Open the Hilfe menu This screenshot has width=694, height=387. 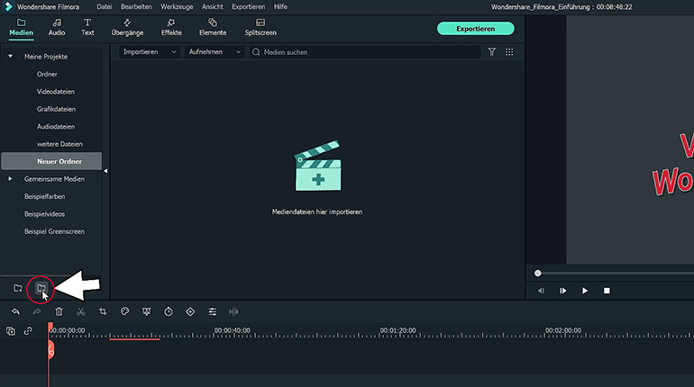(x=280, y=6)
